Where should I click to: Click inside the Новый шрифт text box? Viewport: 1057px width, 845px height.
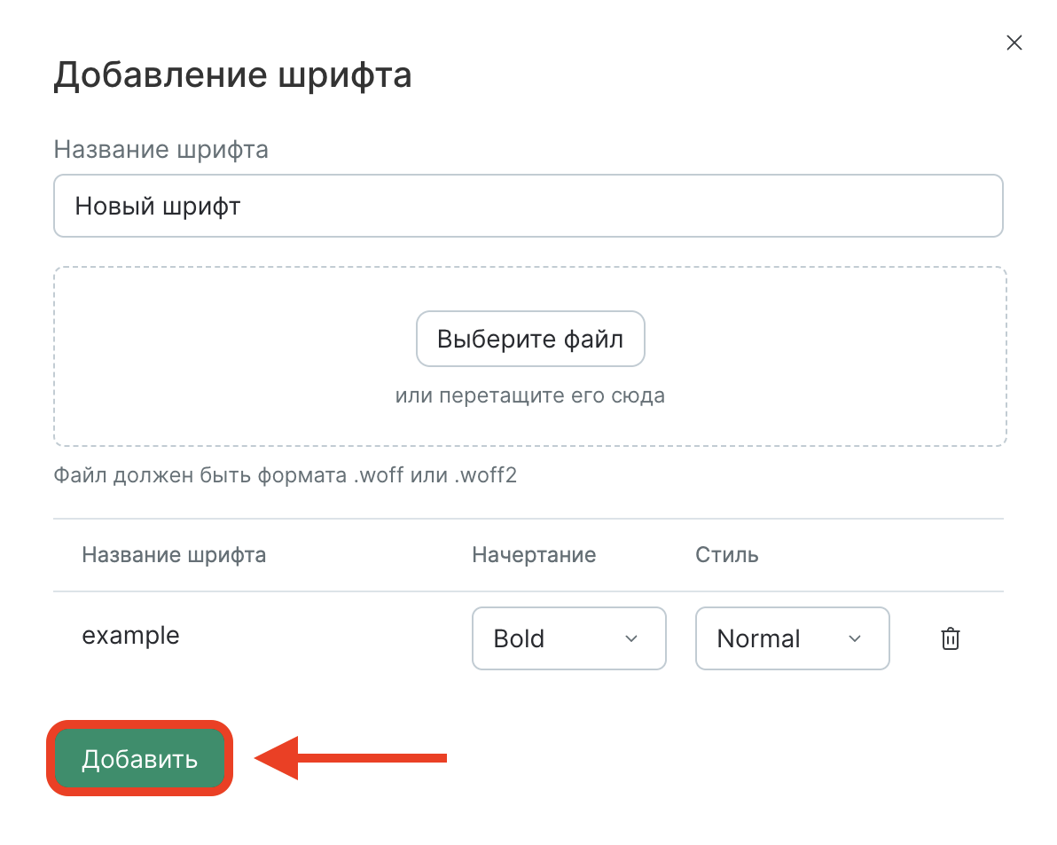point(528,205)
